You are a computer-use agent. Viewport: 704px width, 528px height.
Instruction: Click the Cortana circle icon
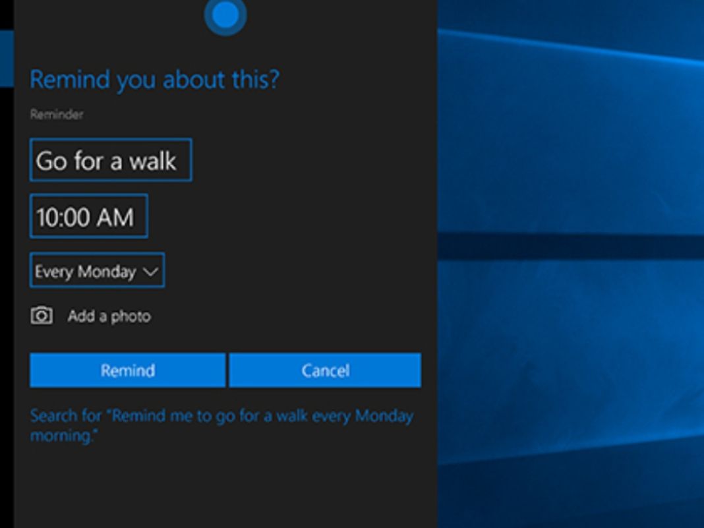click(225, 15)
